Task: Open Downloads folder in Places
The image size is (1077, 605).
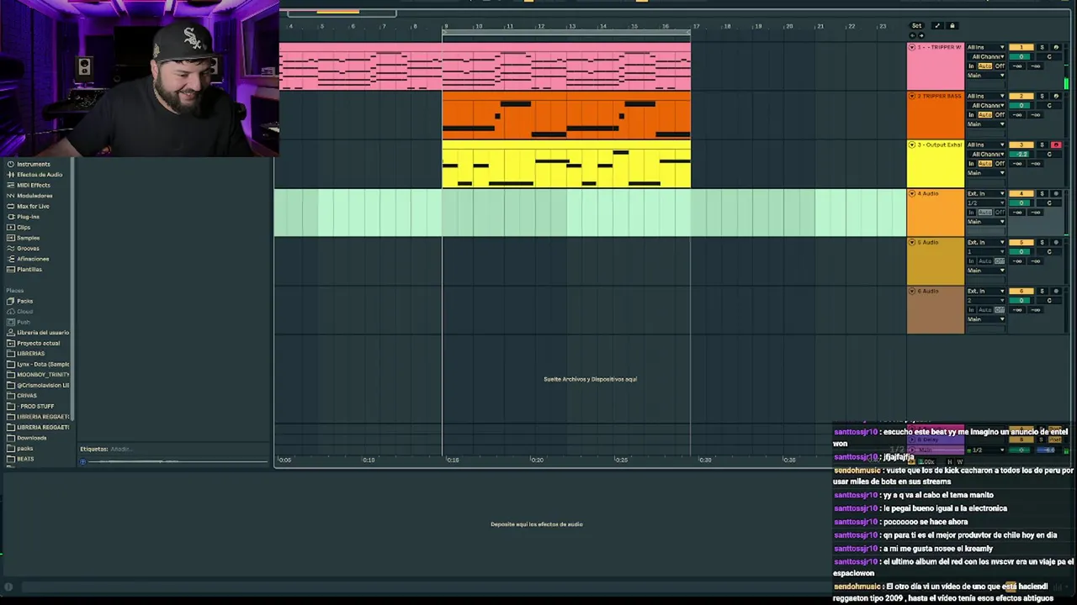Action: coord(31,437)
